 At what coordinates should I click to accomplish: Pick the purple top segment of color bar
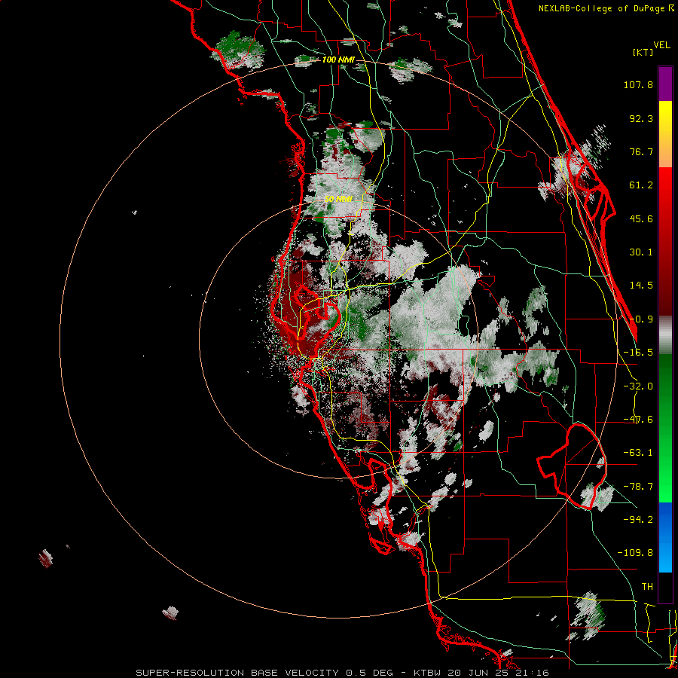point(665,84)
